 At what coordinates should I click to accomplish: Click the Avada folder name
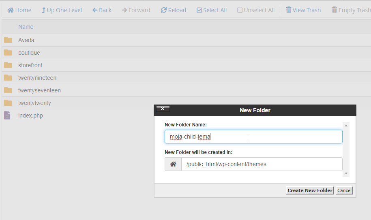coord(26,40)
